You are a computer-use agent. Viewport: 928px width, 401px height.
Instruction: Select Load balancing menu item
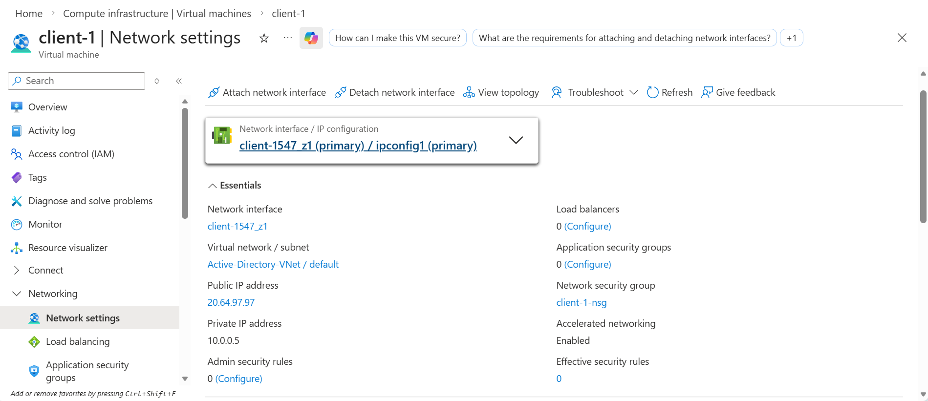click(x=77, y=341)
